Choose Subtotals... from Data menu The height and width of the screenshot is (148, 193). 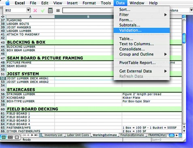[x=142, y=25]
